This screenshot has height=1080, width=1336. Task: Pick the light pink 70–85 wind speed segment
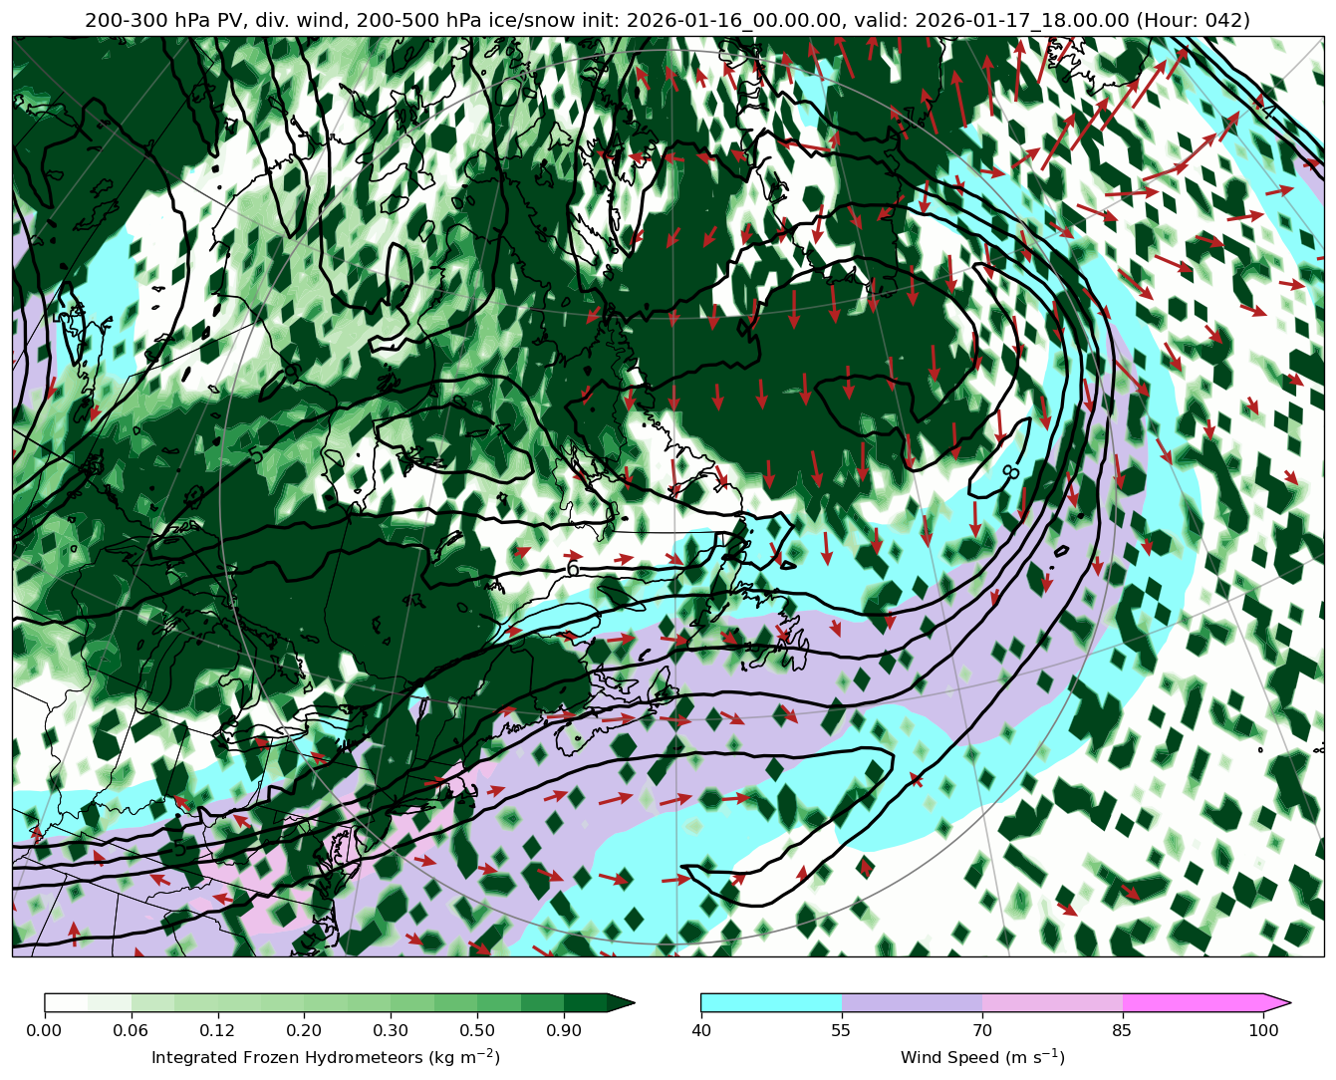click(x=1052, y=1002)
